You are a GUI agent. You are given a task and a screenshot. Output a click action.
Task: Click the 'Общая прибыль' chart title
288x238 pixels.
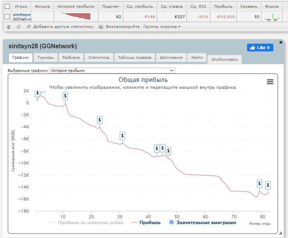click(143, 80)
